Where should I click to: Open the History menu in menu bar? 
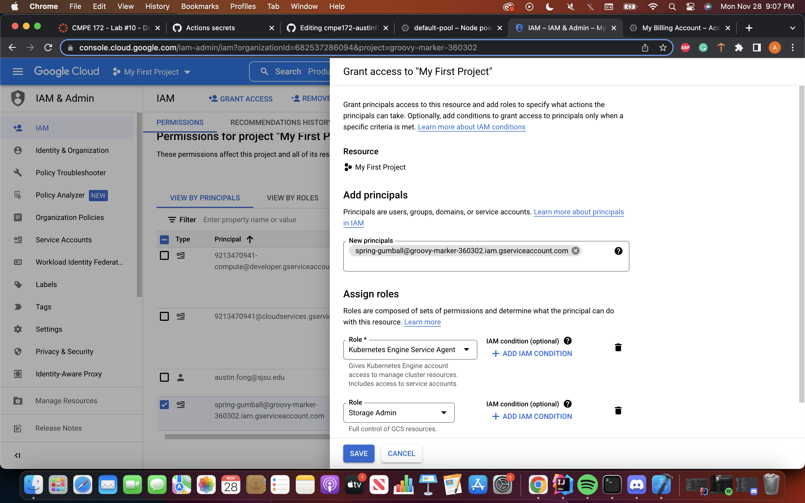point(157,6)
